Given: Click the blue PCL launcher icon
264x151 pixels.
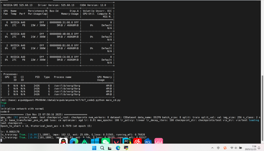Looking at the screenshot, I should click(148, 141).
